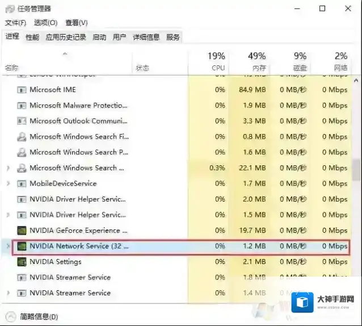Image resolution: width=362 pixels, height=326 pixels.
Task: Sort by the 2% 网络 column header
Action: [x=331, y=62]
